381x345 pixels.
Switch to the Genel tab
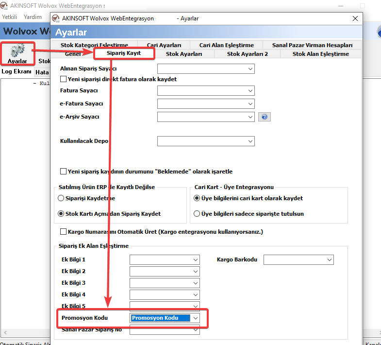[x=73, y=54]
